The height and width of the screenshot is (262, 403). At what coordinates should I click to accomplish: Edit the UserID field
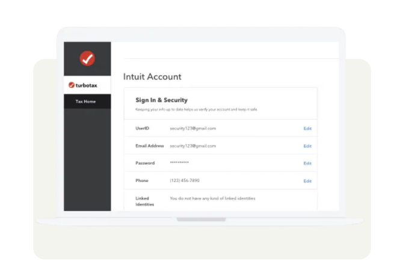(307, 129)
